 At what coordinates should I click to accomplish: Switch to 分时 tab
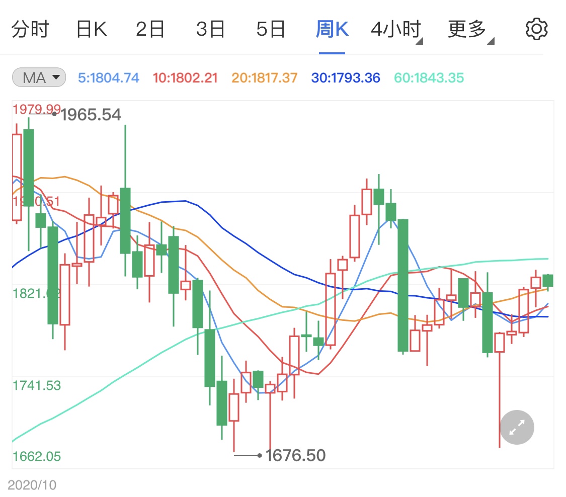tap(30, 29)
